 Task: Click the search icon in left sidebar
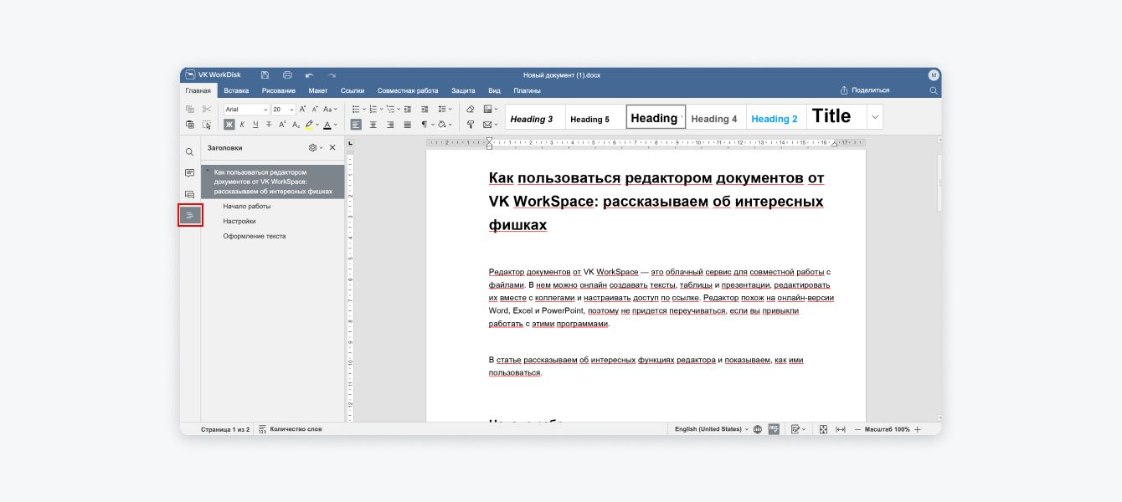[x=190, y=152]
